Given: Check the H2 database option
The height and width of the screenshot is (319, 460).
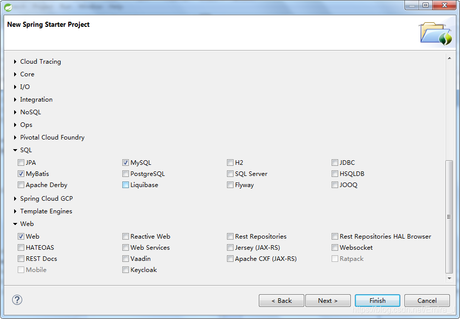Looking at the screenshot, I should [231, 163].
